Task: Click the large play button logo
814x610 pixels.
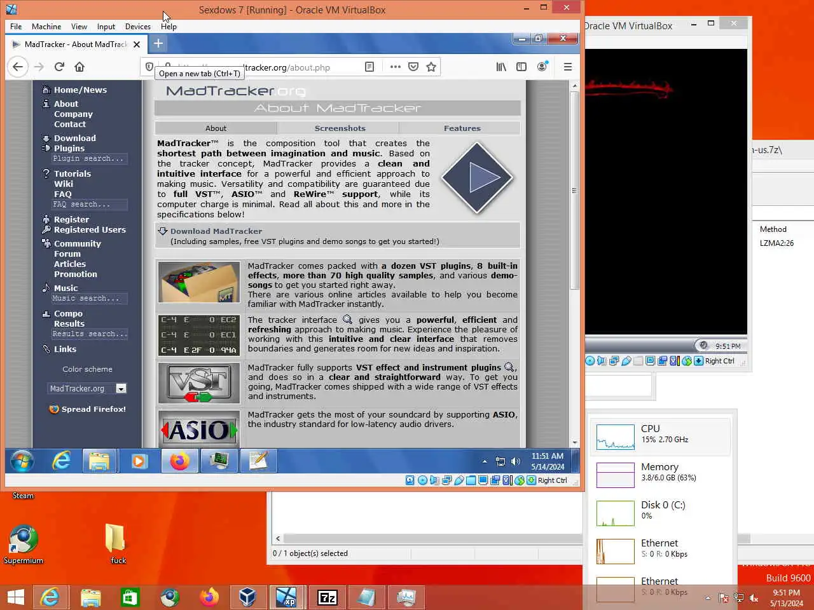Action: pyautogui.click(x=477, y=178)
